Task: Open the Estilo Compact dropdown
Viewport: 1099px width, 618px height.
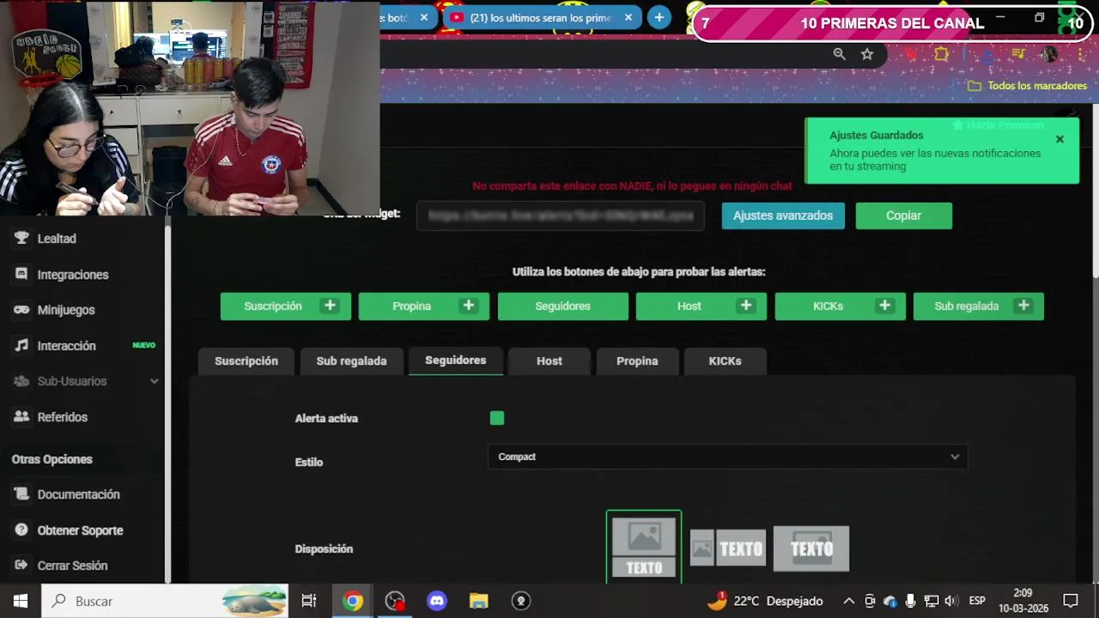Action: pyautogui.click(x=727, y=457)
